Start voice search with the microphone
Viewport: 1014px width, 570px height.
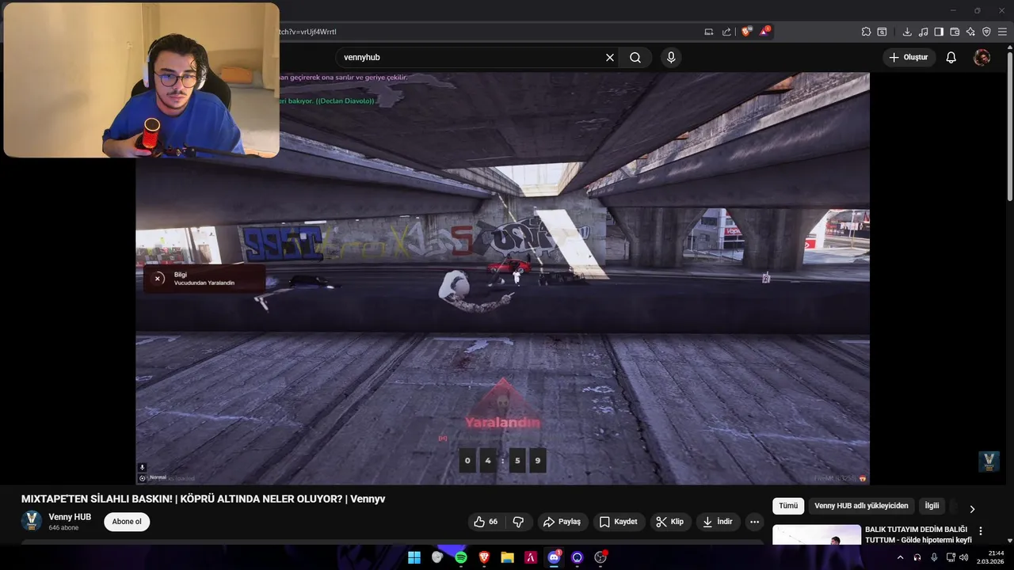coord(671,58)
